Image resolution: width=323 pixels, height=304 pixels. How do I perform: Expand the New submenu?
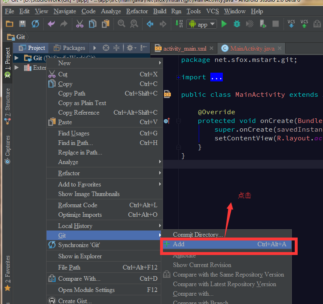coord(104,63)
